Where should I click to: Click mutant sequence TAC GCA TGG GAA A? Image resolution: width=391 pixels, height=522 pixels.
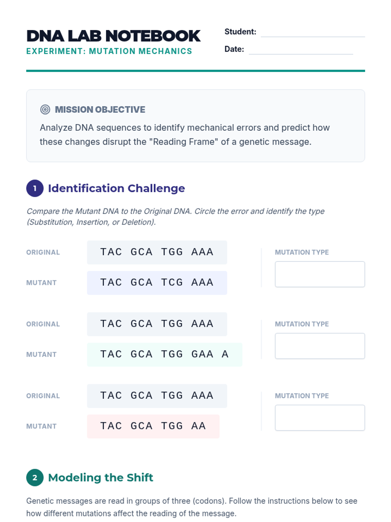pos(164,354)
